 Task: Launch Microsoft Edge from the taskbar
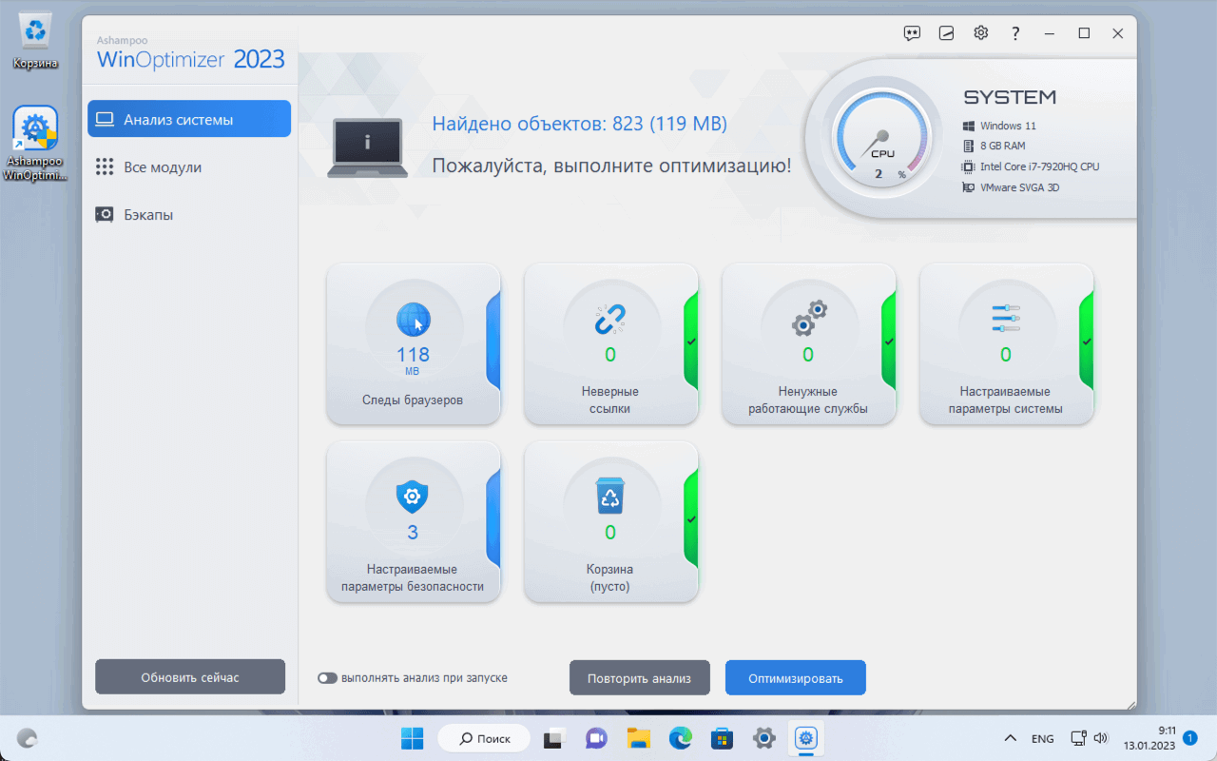(x=679, y=738)
